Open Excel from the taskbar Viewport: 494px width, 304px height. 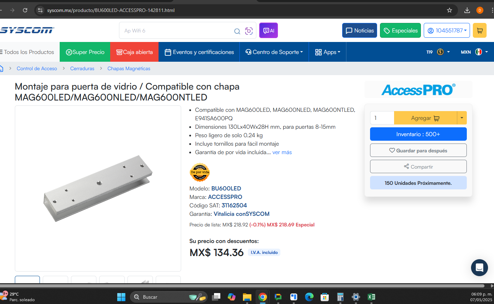[x=371, y=297]
